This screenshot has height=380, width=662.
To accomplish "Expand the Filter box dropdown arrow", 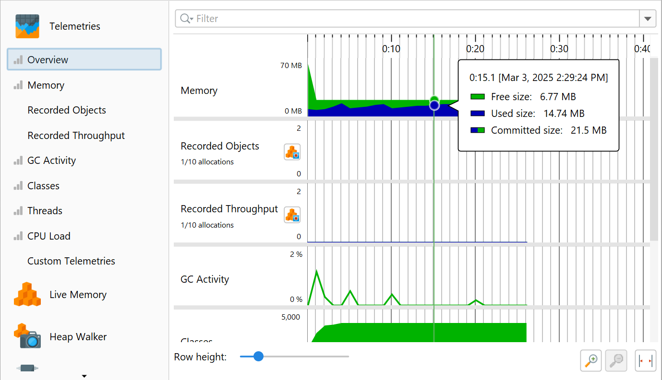I will 648,19.
